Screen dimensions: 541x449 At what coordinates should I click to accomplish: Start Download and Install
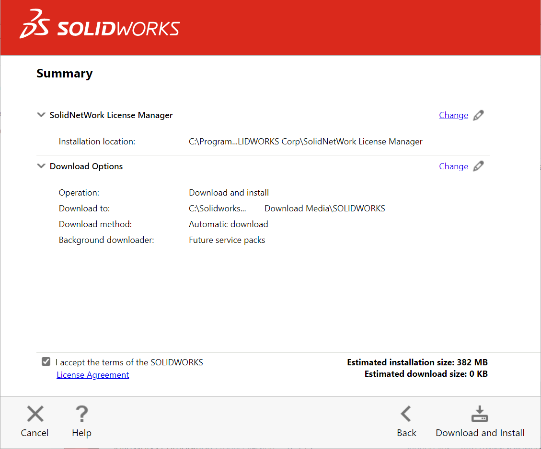[x=480, y=421]
